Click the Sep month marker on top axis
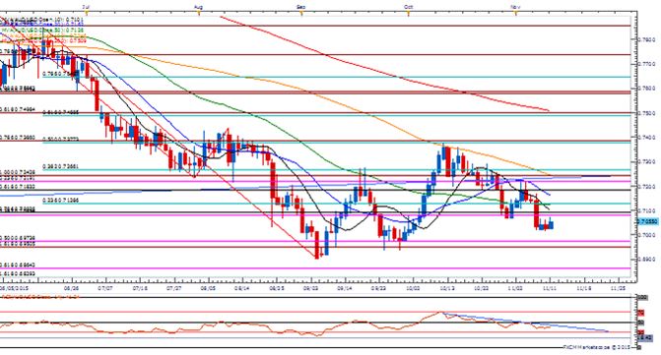The width and height of the screenshot is (661, 355). 301,7
